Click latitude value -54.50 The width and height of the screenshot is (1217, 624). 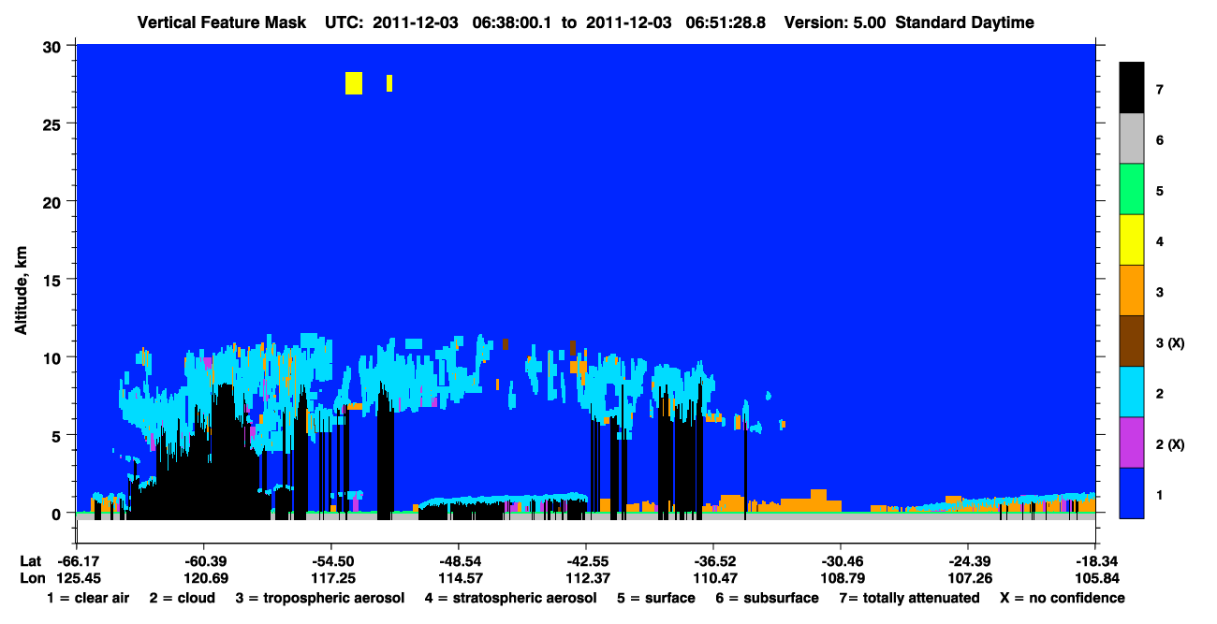click(331, 561)
